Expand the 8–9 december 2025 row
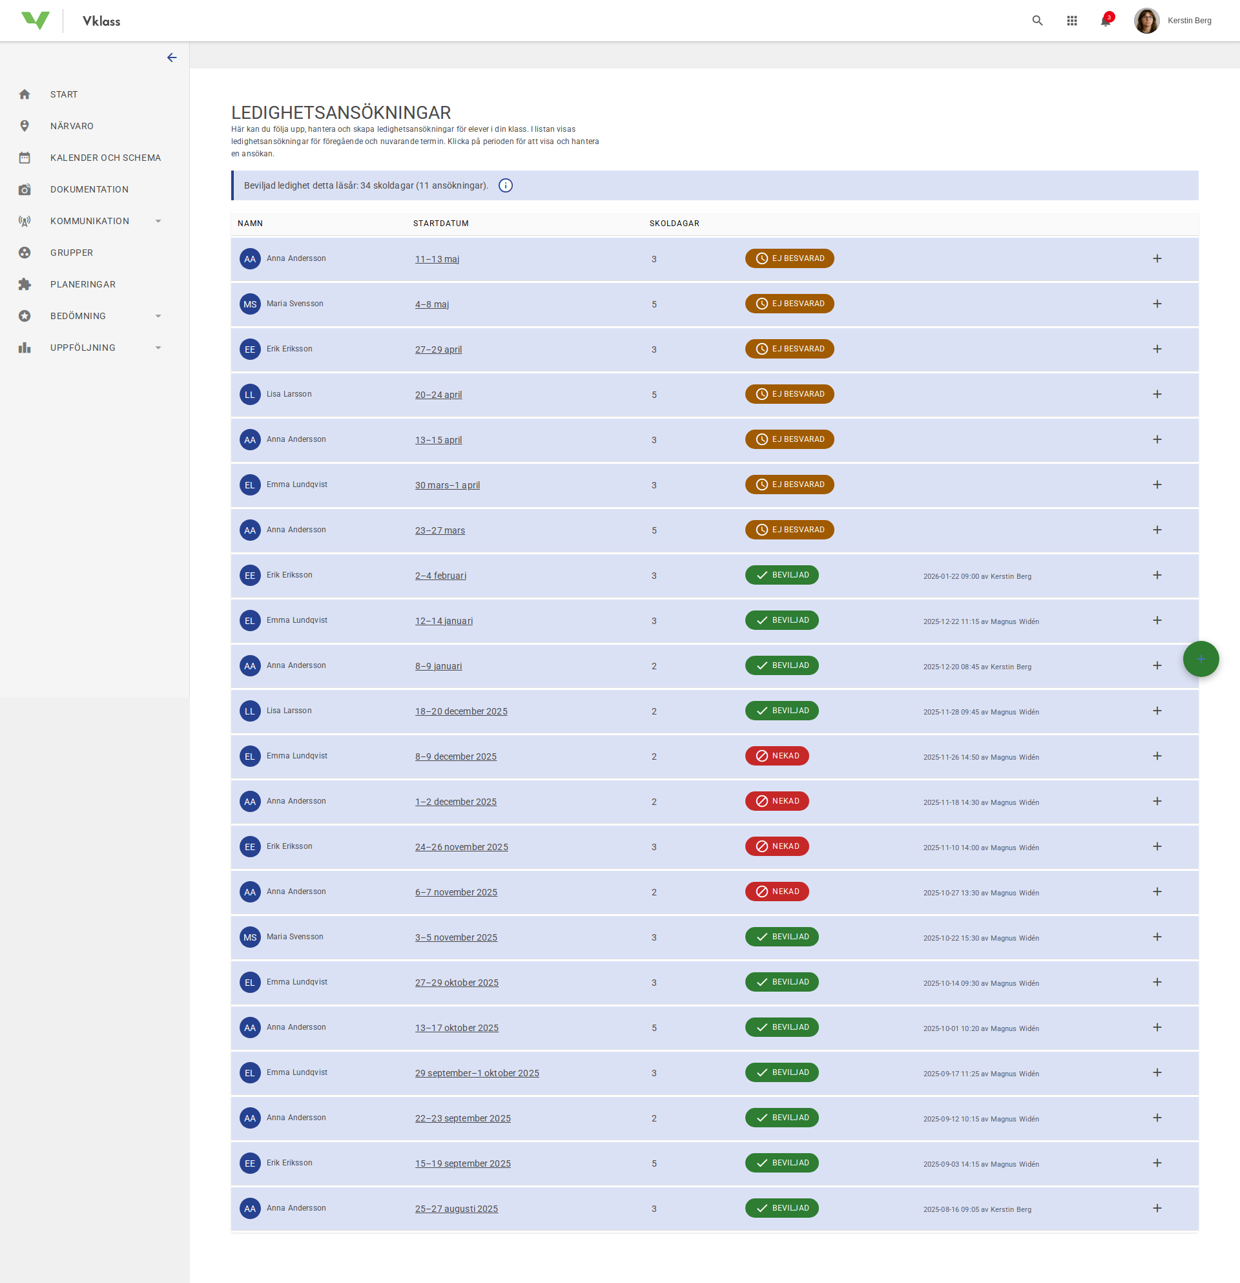Image resolution: width=1240 pixels, height=1283 pixels. tap(1157, 756)
